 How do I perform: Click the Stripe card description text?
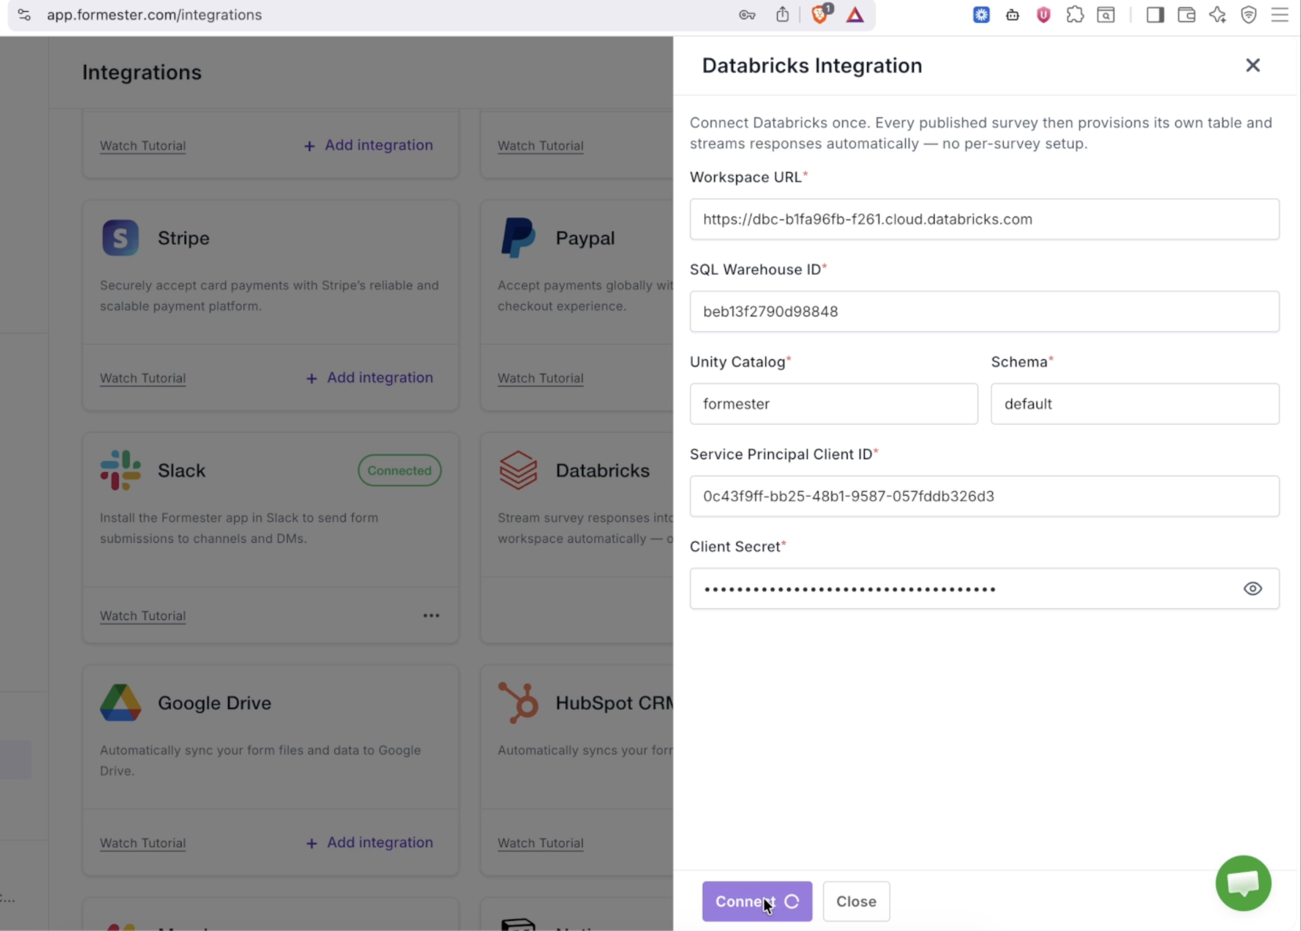coord(269,296)
